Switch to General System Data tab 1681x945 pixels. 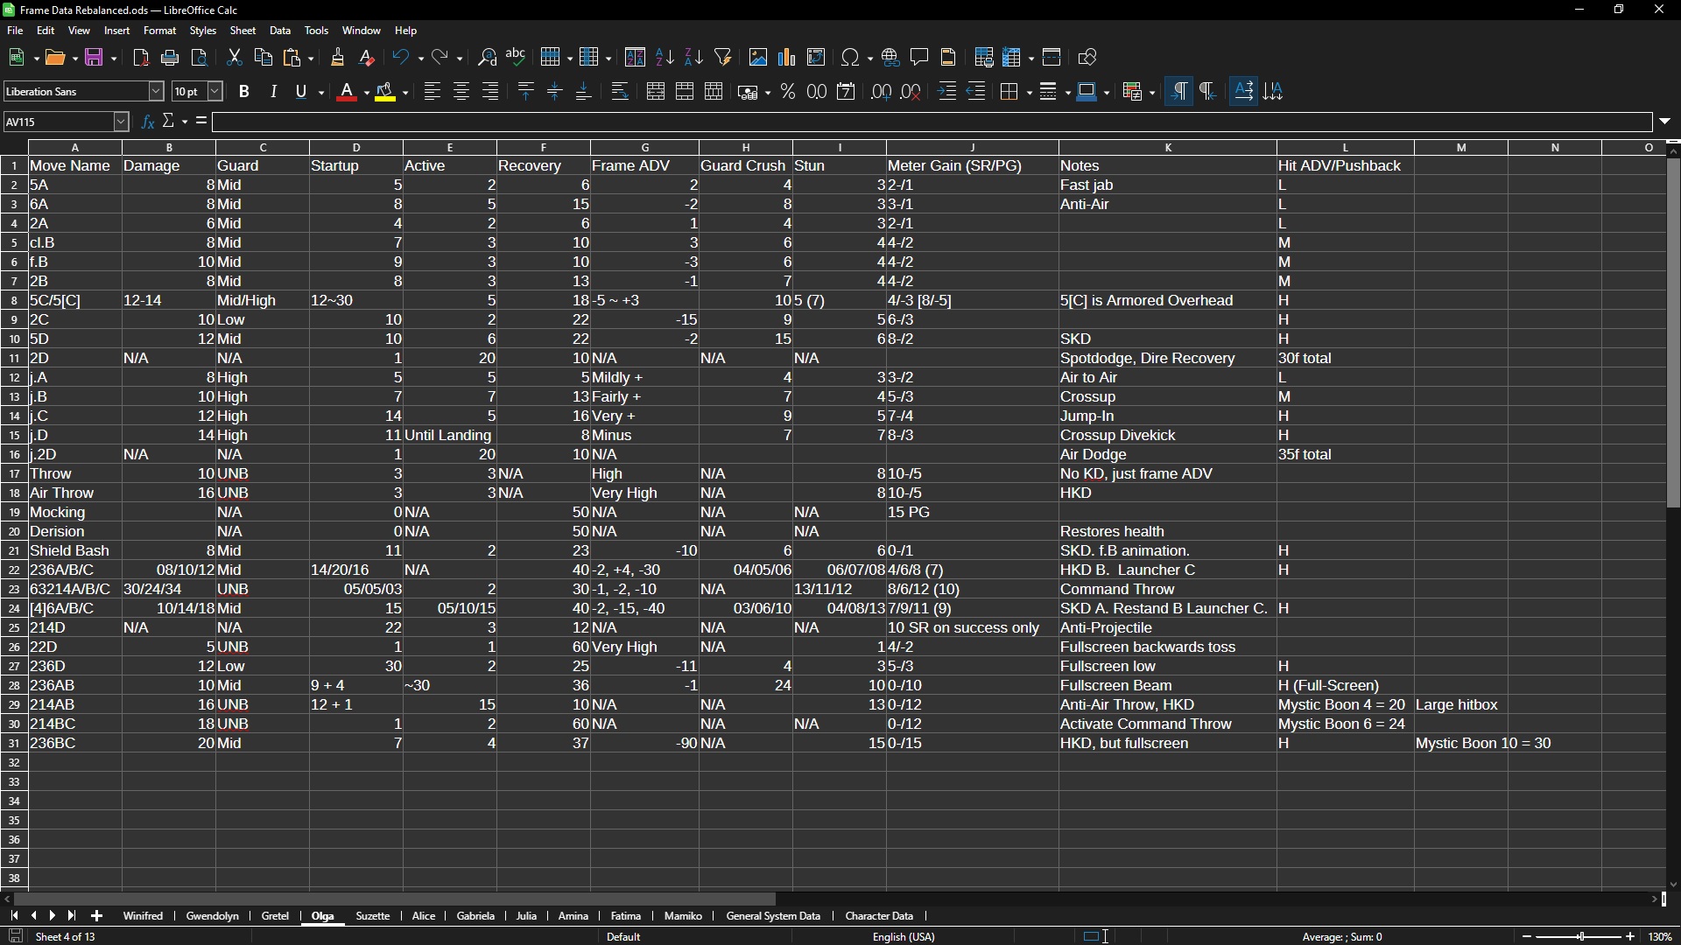coord(773,916)
